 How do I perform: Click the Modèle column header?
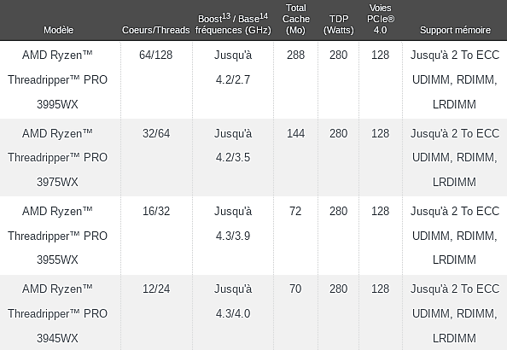tap(58, 30)
